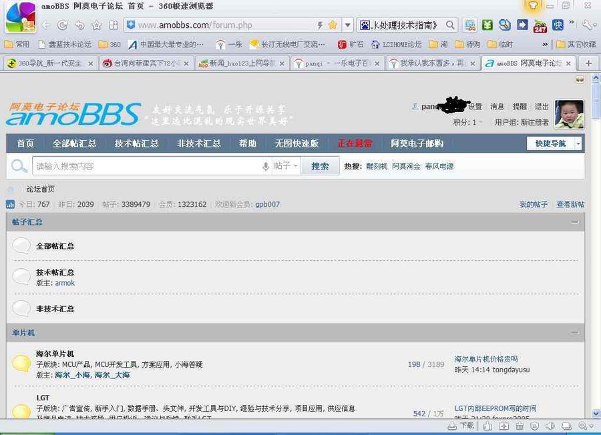
Task: Open the 我的帖子 link
Action: point(533,204)
